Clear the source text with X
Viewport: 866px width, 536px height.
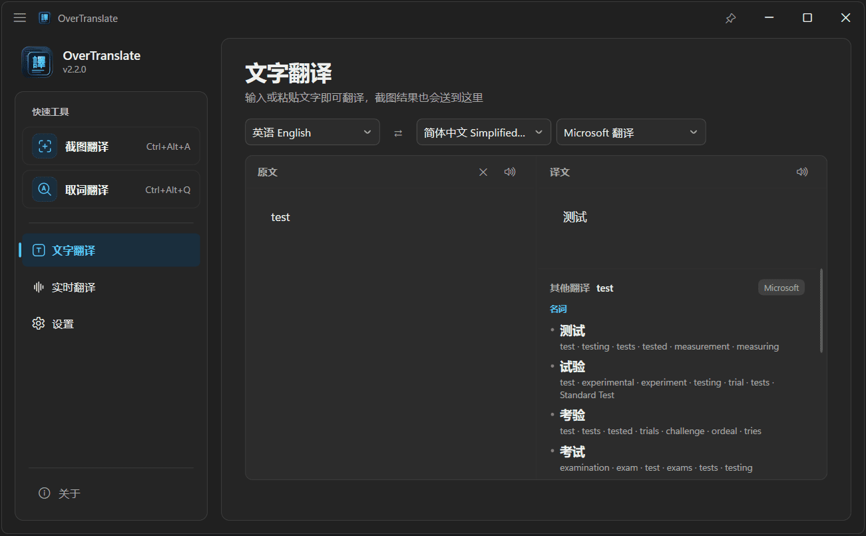483,172
